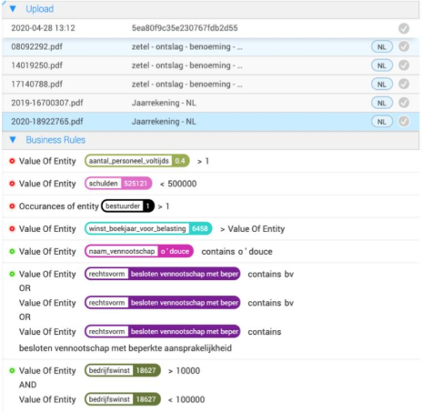422x412 pixels.
Task: Click Jaarrekening - NL type for 2019-16700307.pdf
Action: 164,103
